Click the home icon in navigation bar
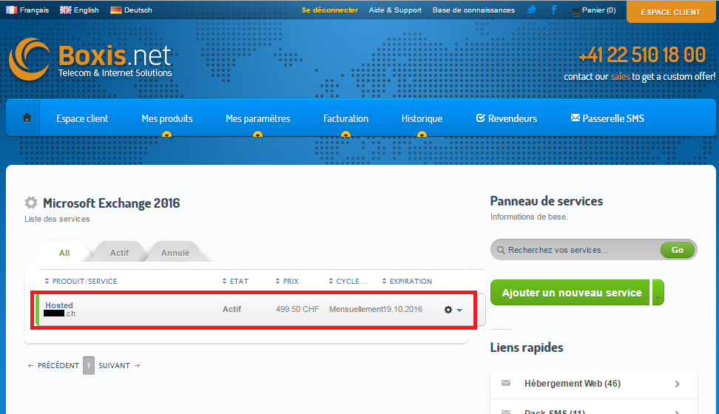 tap(27, 118)
